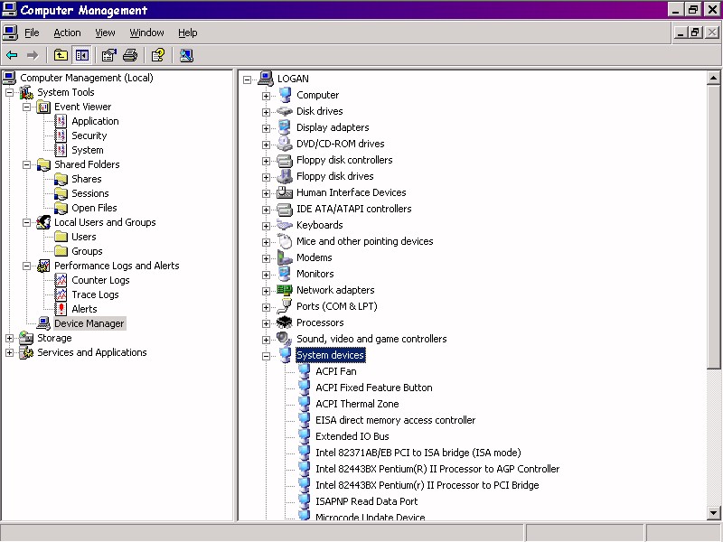Image resolution: width=723 pixels, height=542 pixels.
Task: Open the Action menu
Action: click(x=67, y=33)
